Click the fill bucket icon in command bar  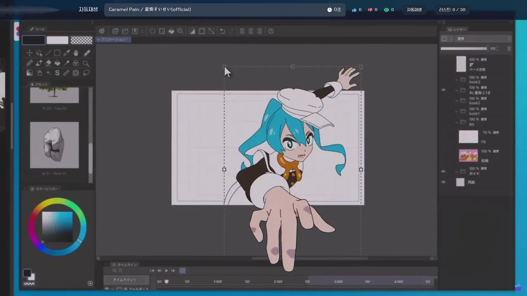171,31
